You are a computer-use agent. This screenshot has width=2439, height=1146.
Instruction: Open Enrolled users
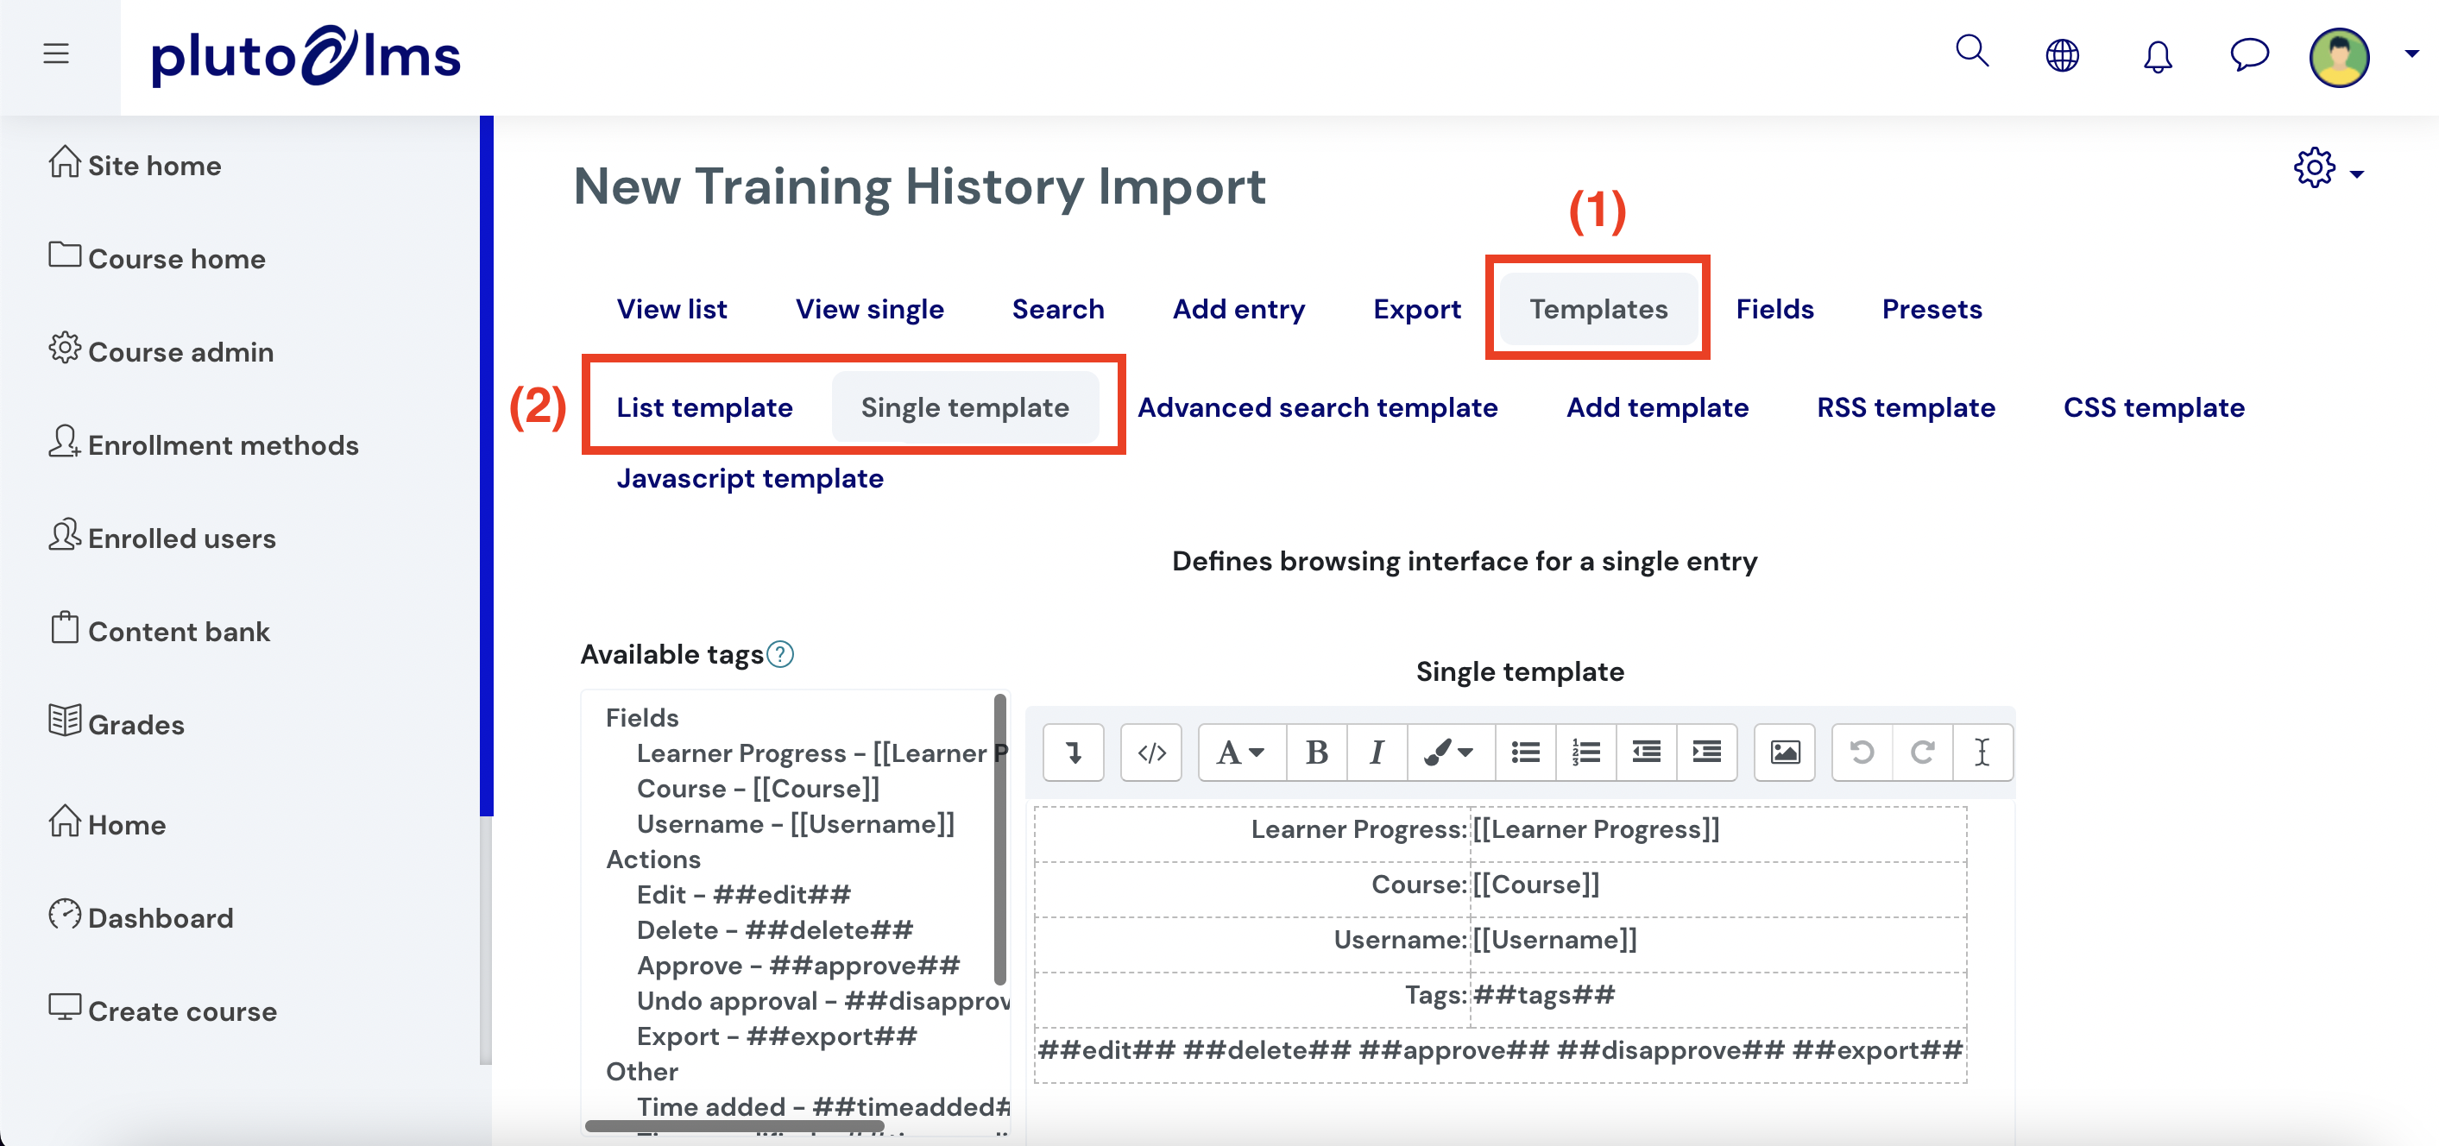[162, 537]
